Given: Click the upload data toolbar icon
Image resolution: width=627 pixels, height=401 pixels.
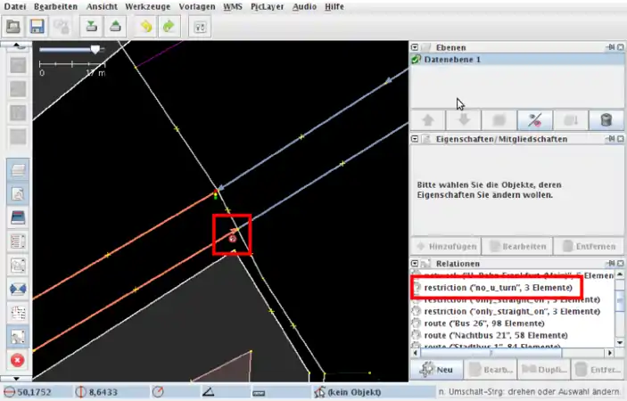Looking at the screenshot, I should (115, 26).
